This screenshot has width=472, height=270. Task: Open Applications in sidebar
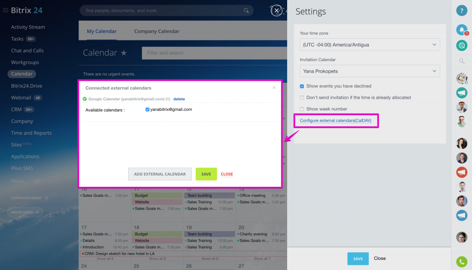coord(25,156)
